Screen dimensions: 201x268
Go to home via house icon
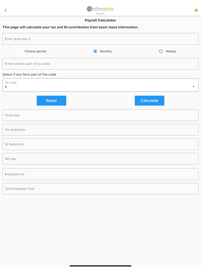[x=196, y=10]
